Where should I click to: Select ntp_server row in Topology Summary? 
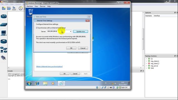[154, 66]
